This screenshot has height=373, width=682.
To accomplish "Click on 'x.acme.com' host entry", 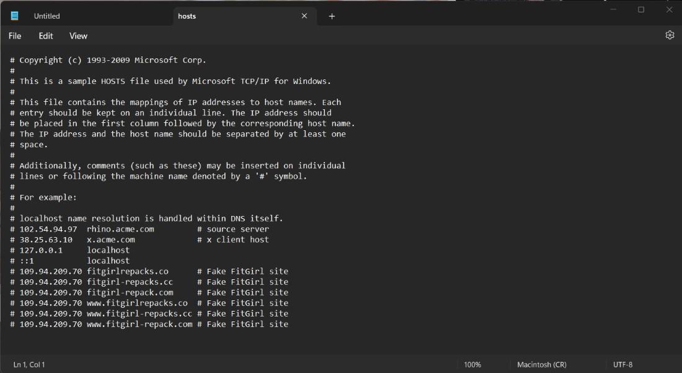I will (111, 240).
